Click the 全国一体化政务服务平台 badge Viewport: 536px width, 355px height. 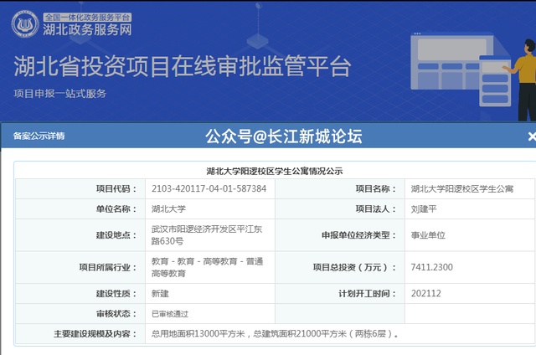pos(87,17)
